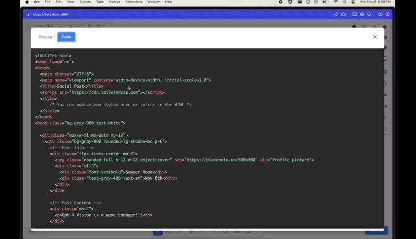Image resolution: width=416 pixels, height=239 pixels.
Task: Click the div class mb-4 line
Action: click(71, 209)
